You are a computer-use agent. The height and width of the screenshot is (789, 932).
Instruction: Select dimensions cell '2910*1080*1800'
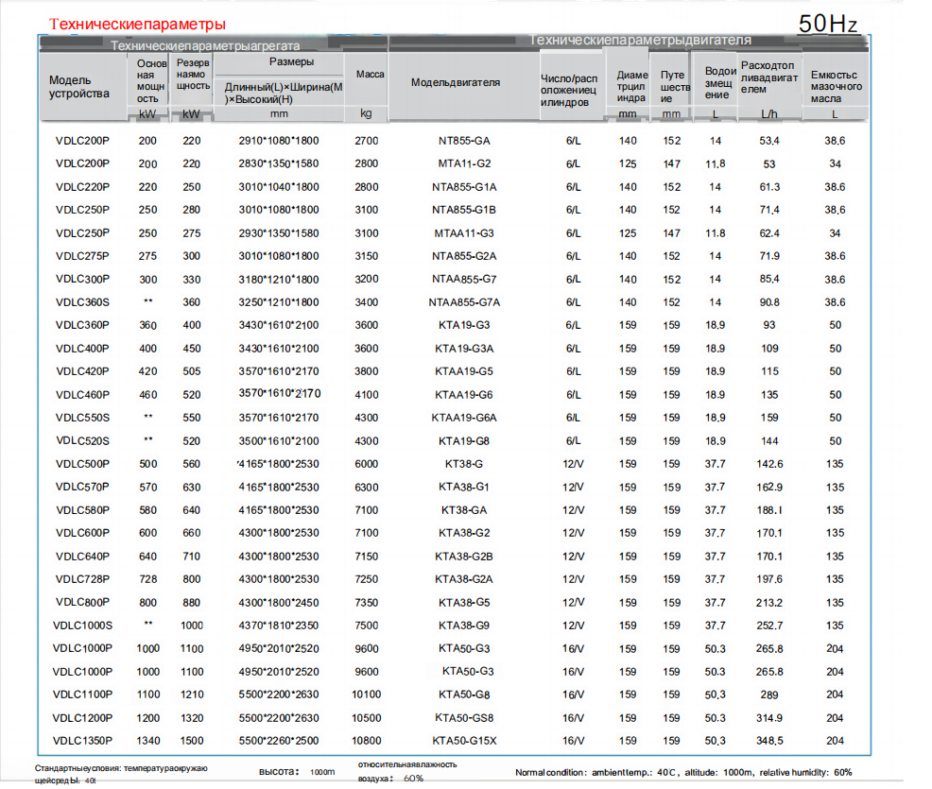click(279, 141)
